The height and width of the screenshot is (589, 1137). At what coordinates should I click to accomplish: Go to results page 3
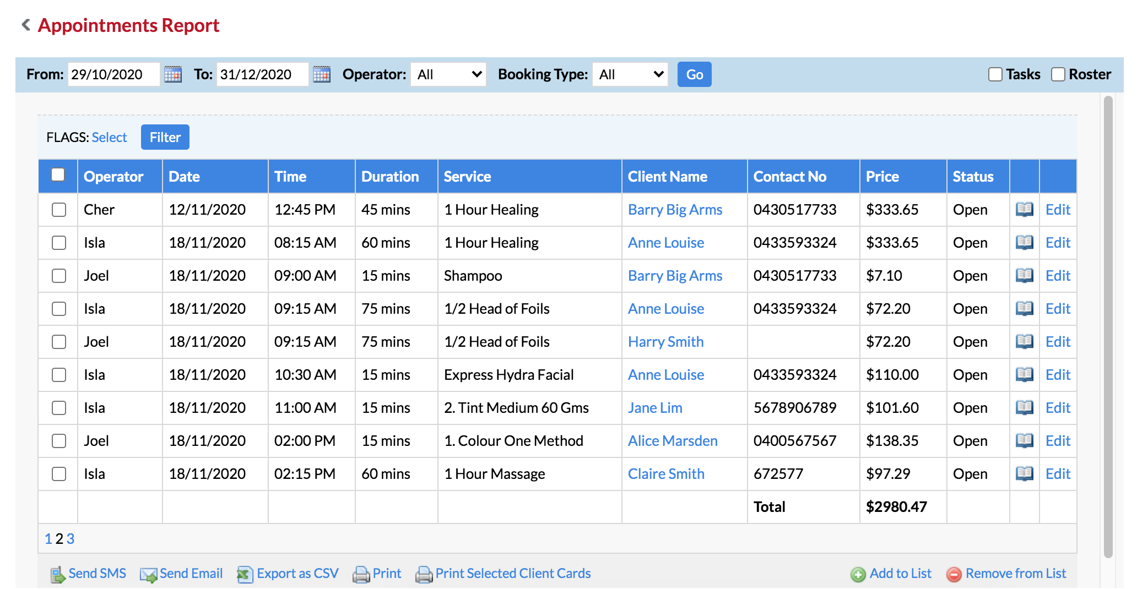click(x=71, y=539)
